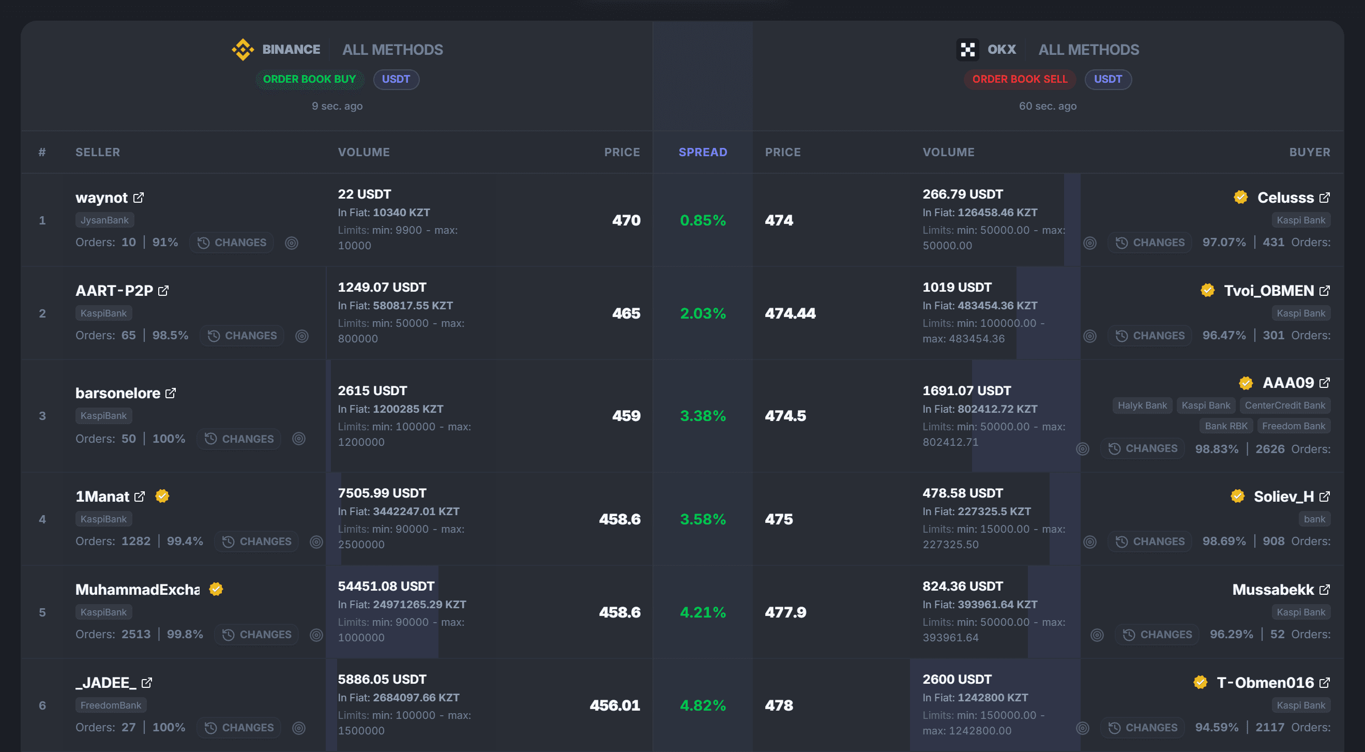This screenshot has height=752, width=1365.
Task: Click ALL METHODS next to OKX
Action: 1088,50
